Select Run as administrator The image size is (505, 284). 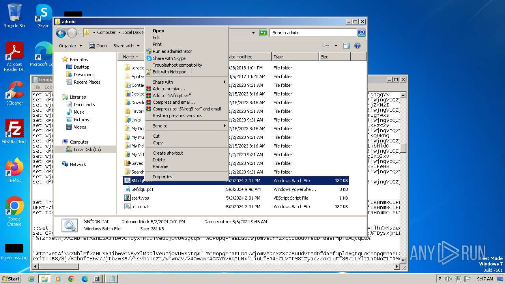click(187, 51)
